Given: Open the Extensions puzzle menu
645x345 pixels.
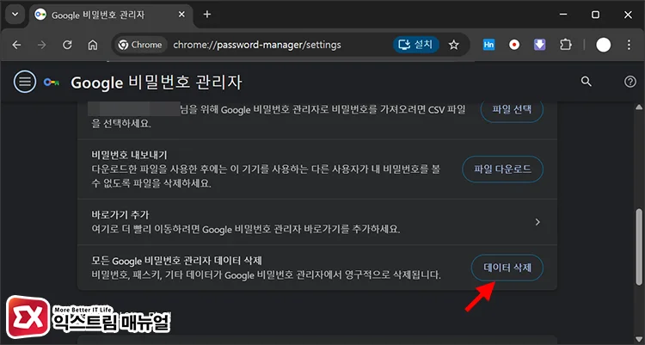Looking at the screenshot, I should click(566, 45).
